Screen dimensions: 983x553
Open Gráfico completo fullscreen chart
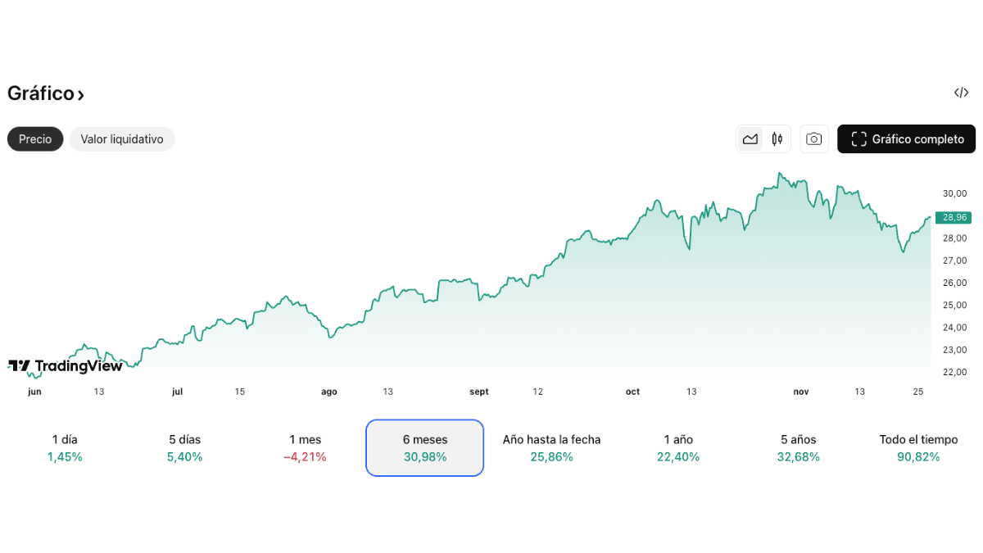pyautogui.click(x=906, y=139)
